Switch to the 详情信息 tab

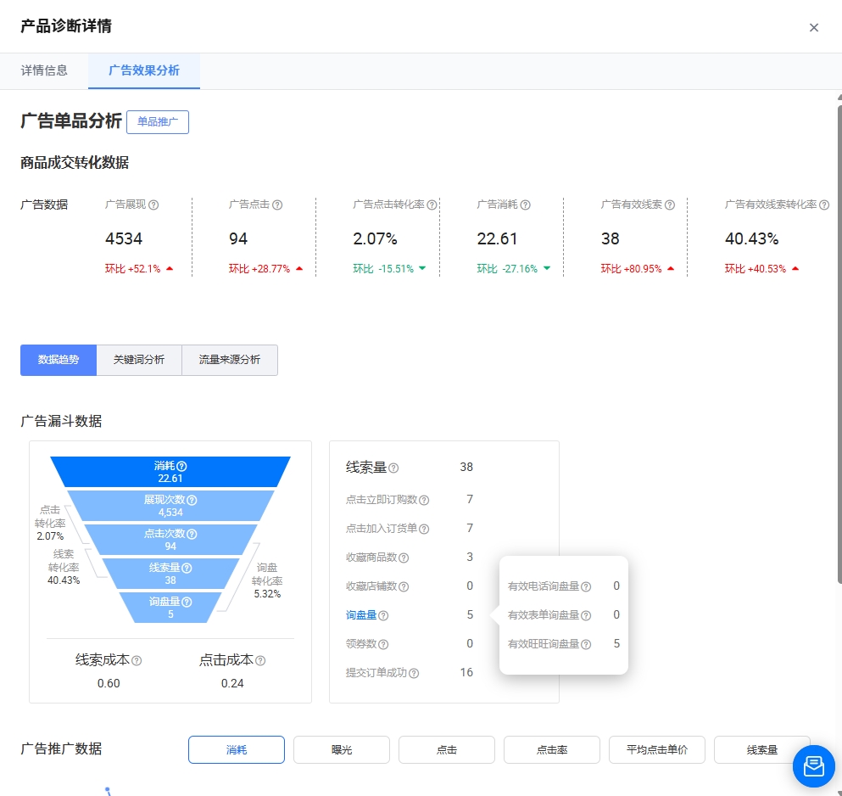click(x=44, y=71)
